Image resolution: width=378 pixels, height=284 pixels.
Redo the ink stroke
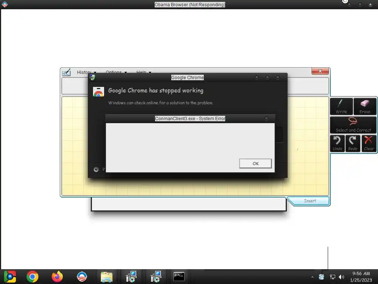point(353,143)
